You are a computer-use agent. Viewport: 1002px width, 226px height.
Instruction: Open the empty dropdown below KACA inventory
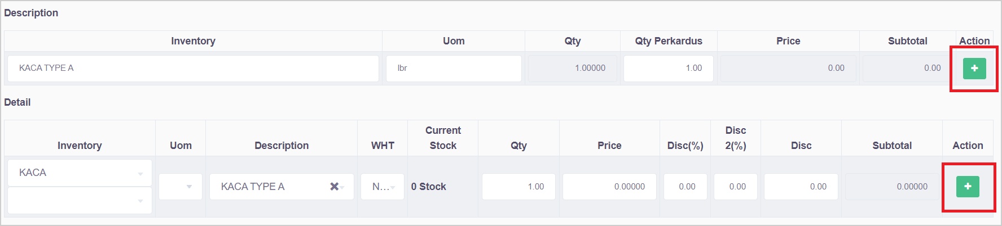80,201
